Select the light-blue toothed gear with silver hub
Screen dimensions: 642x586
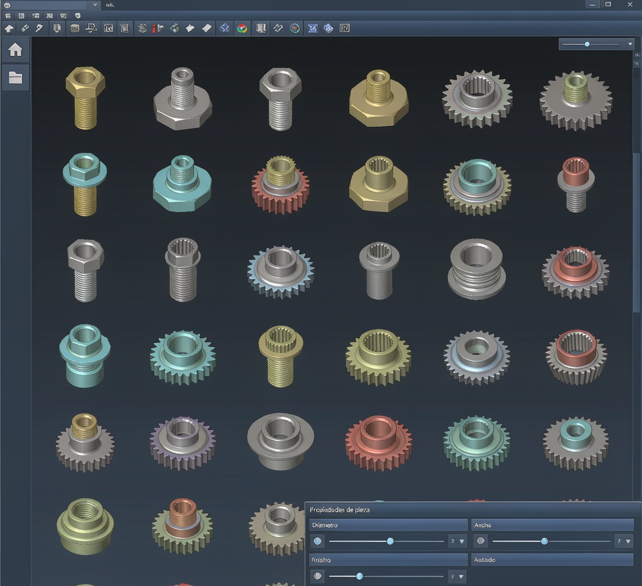tap(280, 271)
